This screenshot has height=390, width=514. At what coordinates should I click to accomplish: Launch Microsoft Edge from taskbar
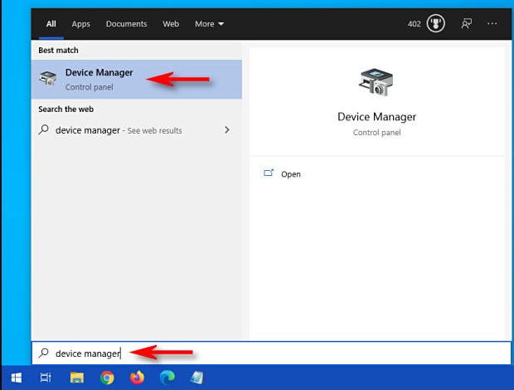click(167, 378)
